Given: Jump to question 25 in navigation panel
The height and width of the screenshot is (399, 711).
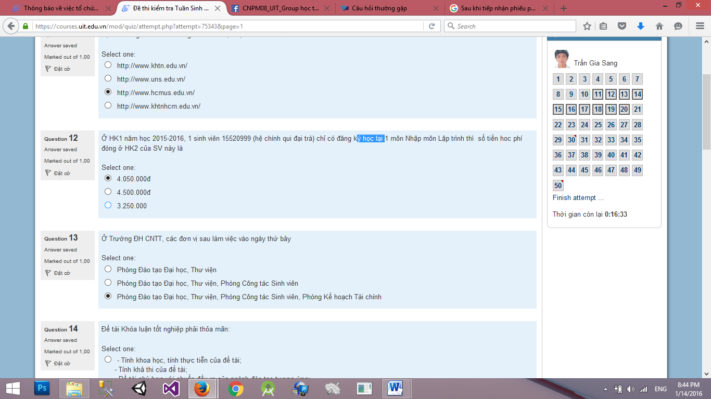Looking at the screenshot, I should 597,125.
